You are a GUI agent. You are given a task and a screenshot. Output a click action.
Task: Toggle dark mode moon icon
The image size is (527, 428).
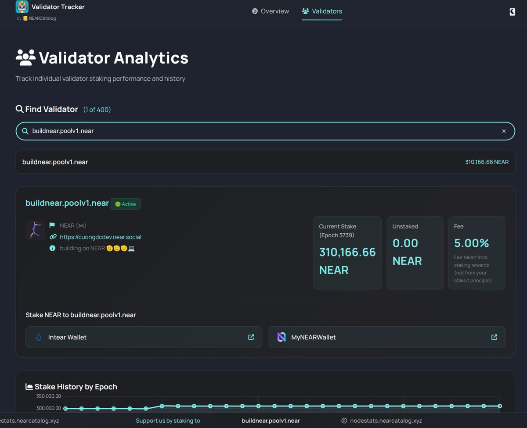[x=512, y=12]
